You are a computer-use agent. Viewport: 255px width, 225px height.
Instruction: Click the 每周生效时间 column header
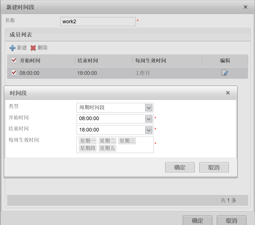pyautogui.click(x=151, y=61)
